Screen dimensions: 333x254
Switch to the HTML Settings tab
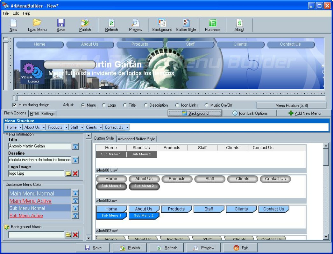[42, 113]
